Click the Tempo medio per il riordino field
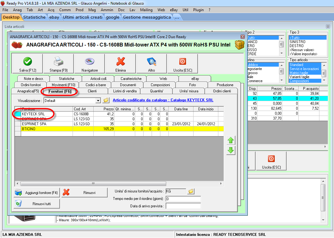 pyautogui.click(x=183, y=199)
